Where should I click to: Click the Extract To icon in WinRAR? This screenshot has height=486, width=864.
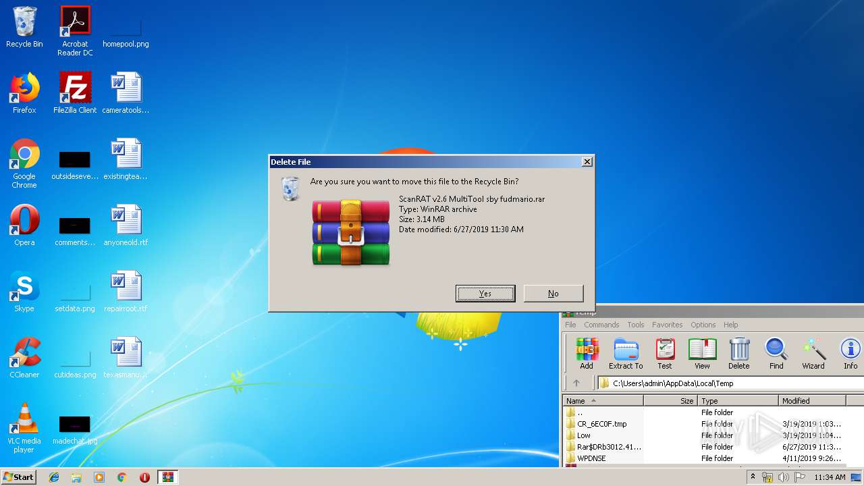626,354
